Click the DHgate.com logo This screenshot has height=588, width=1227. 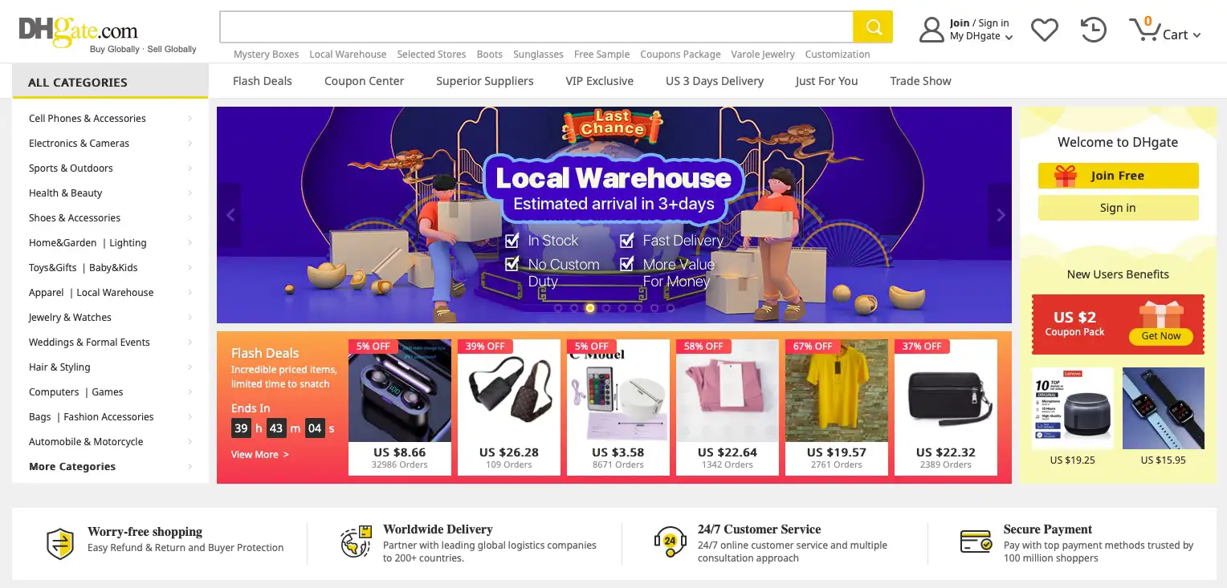coord(79,30)
